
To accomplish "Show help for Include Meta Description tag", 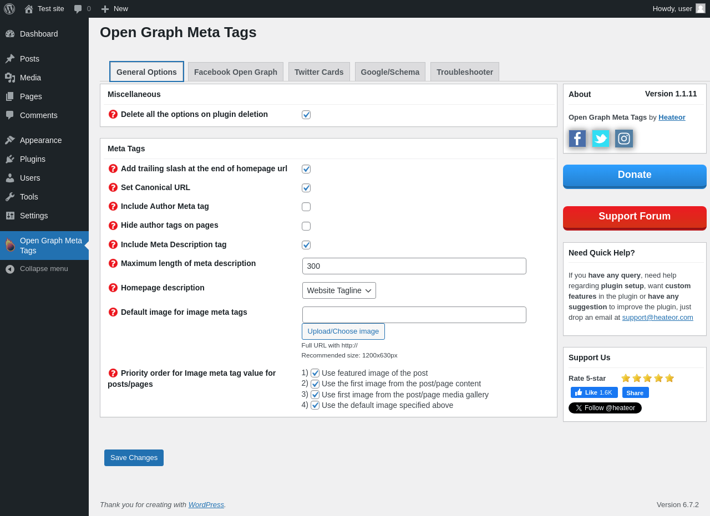I will 113,244.
